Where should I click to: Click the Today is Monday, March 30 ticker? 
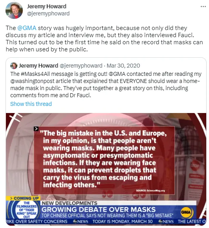(x=122, y=221)
